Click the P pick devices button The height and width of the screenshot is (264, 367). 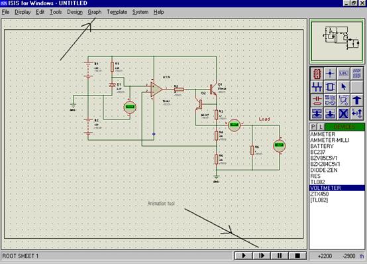click(x=313, y=127)
